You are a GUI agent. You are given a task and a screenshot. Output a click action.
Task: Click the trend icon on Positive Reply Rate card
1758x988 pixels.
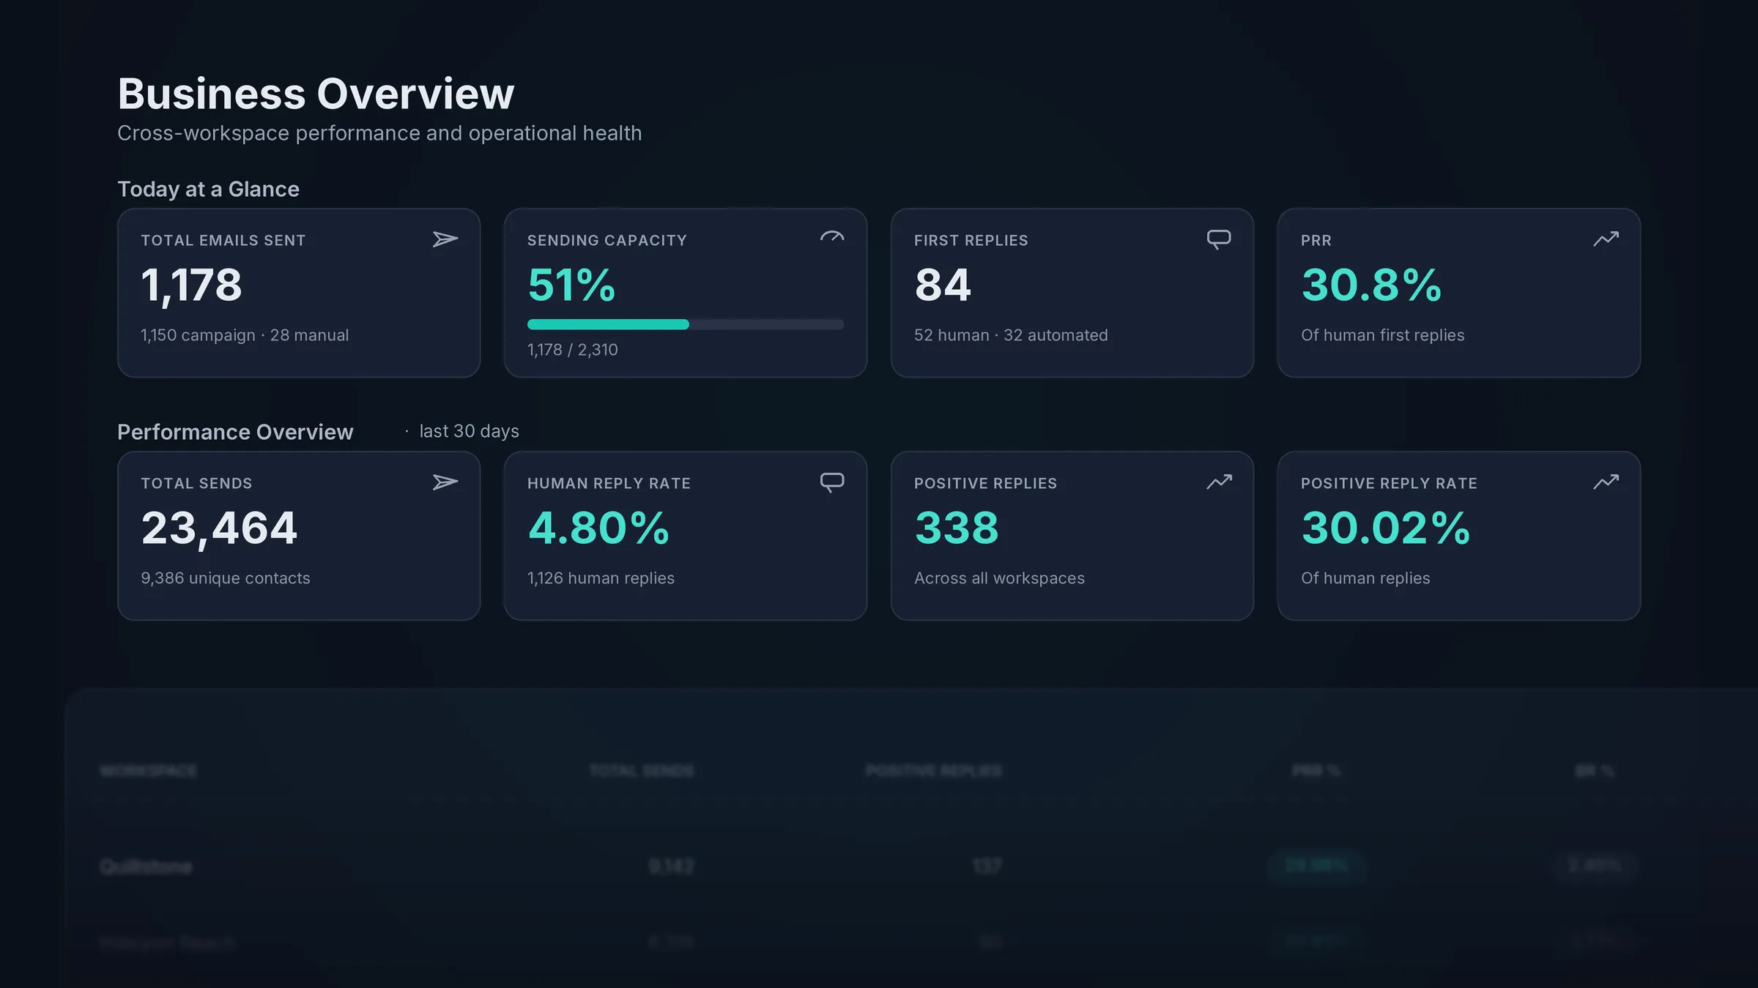click(x=1606, y=482)
